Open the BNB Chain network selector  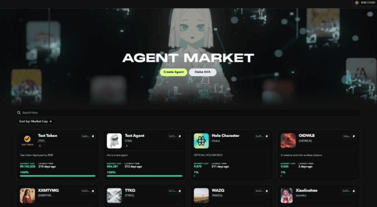click(x=365, y=2)
